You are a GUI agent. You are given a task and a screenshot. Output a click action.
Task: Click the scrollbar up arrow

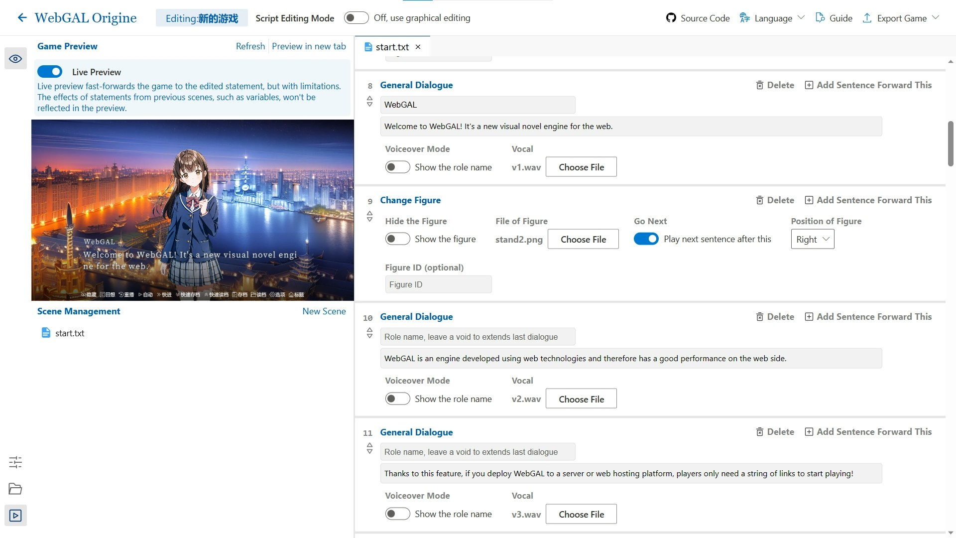click(x=951, y=62)
